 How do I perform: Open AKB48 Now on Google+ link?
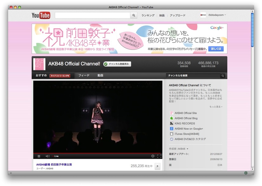pyautogui.click(x=189, y=129)
